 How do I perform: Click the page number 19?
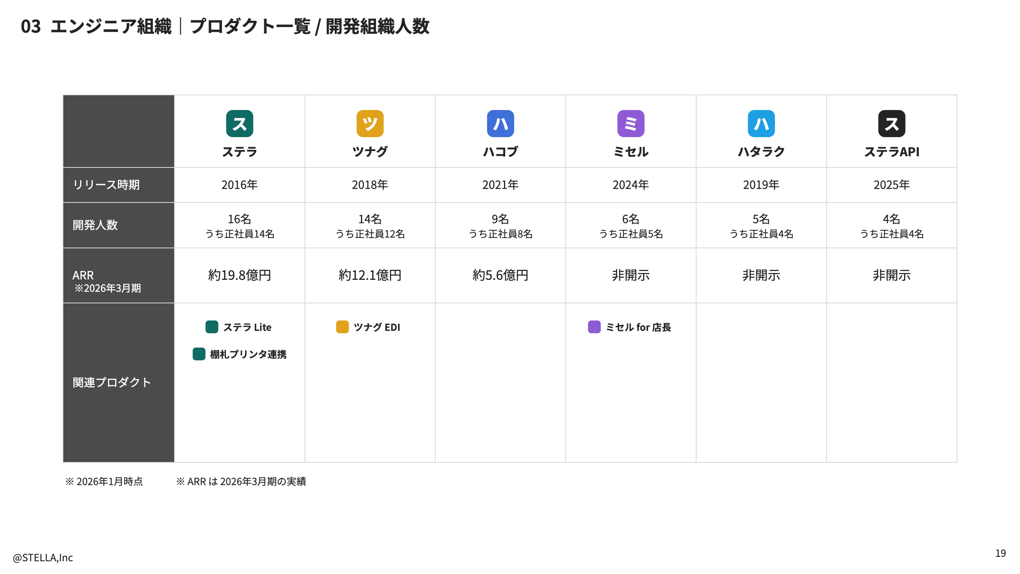[1000, 553]
